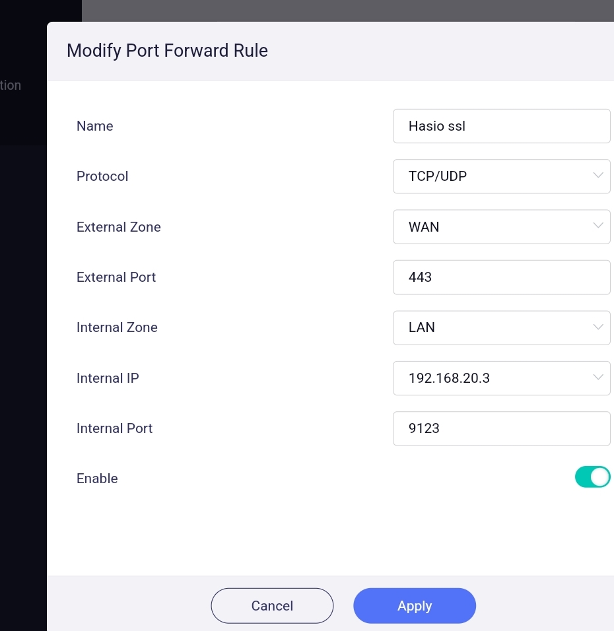The height and width of the screenshot is (631, 614).
Task: Click the Internal Port field showing 9123
Action: [x=501, y=428]
